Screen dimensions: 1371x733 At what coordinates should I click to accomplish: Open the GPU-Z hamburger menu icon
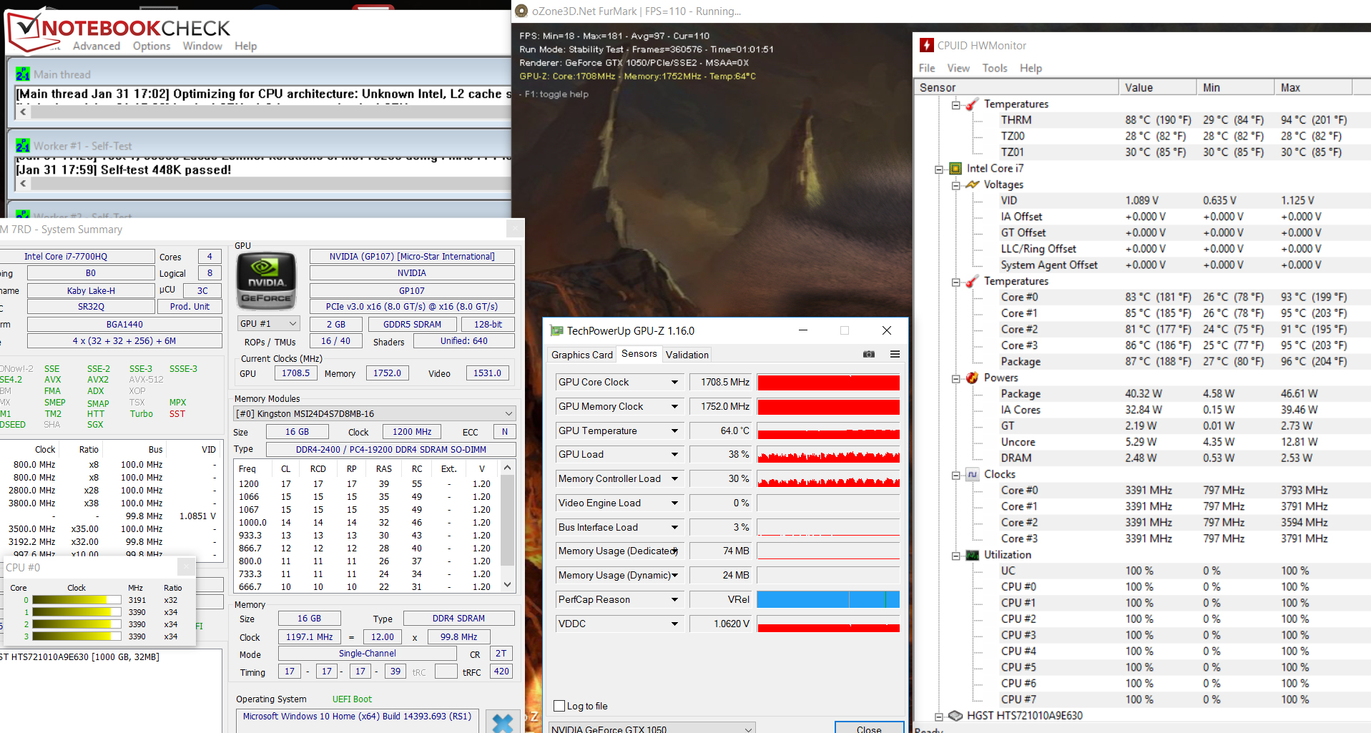point(895,354)
